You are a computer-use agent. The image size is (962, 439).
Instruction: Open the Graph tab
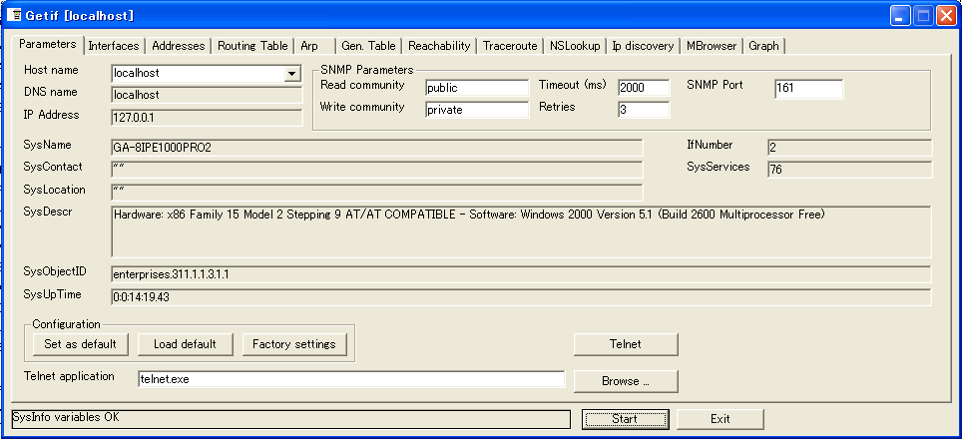pyautogui.click(x=763, y=46)
